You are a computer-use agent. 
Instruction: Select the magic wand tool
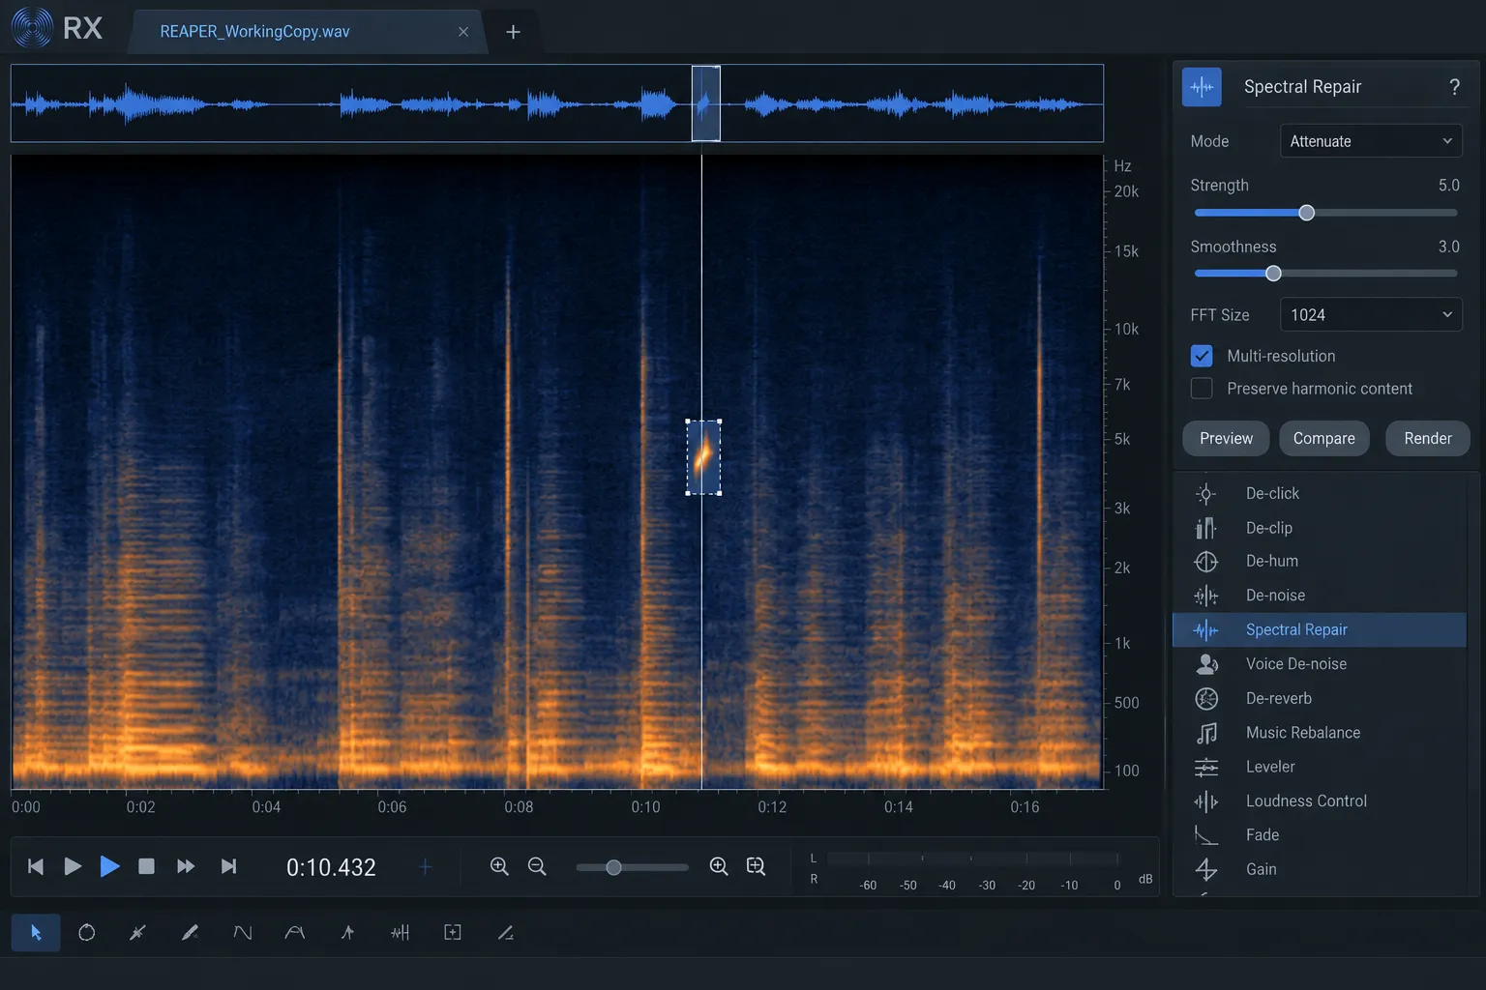click(x=138, y=933)
